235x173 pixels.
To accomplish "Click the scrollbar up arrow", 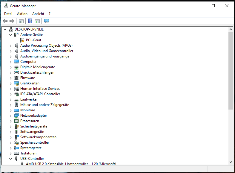I will pyautogui.click(x=231, y=29).
